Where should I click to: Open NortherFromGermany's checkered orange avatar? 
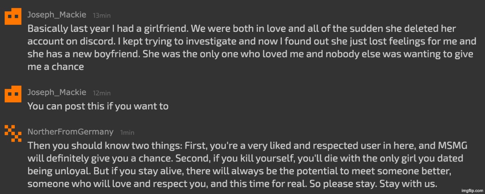[13, 133]
